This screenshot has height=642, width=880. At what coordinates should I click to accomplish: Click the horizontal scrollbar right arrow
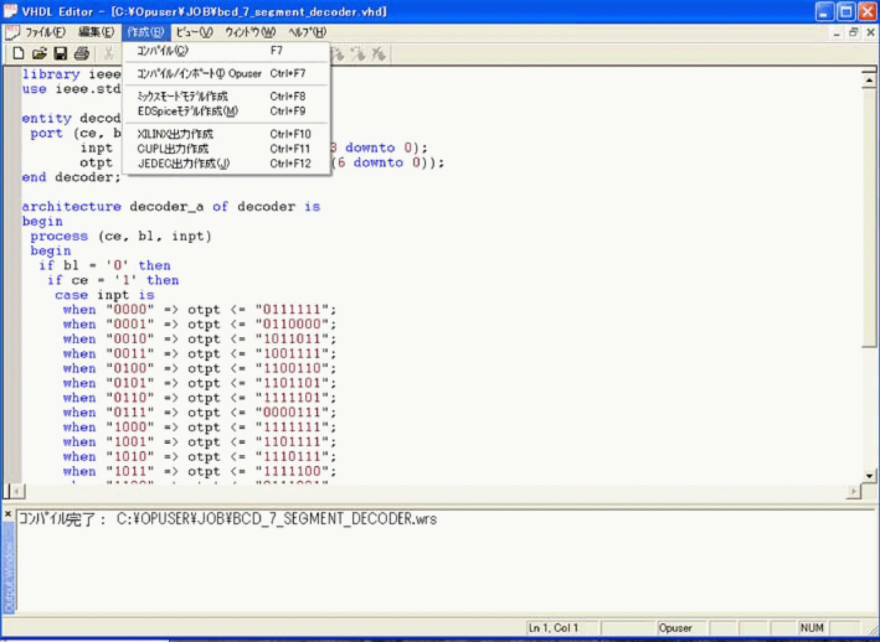854,491
